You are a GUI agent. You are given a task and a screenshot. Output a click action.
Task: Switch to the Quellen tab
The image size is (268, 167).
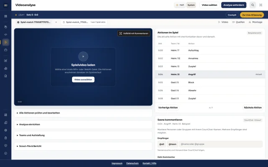(x=238, y=22)
